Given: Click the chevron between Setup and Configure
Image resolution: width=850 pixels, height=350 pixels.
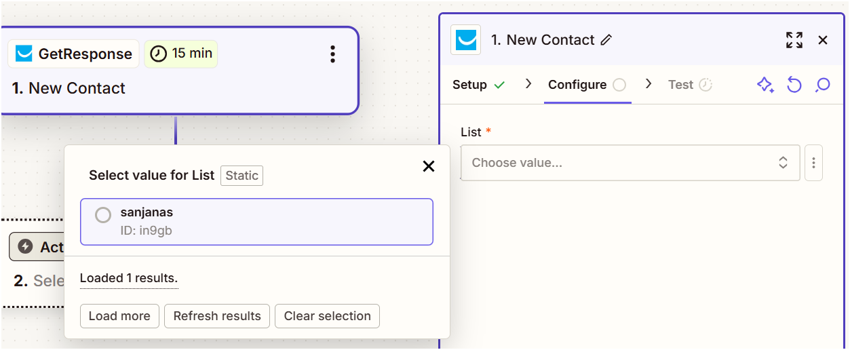Looking at the screenshot, I should pyautogui.click(x=528, y=84).
